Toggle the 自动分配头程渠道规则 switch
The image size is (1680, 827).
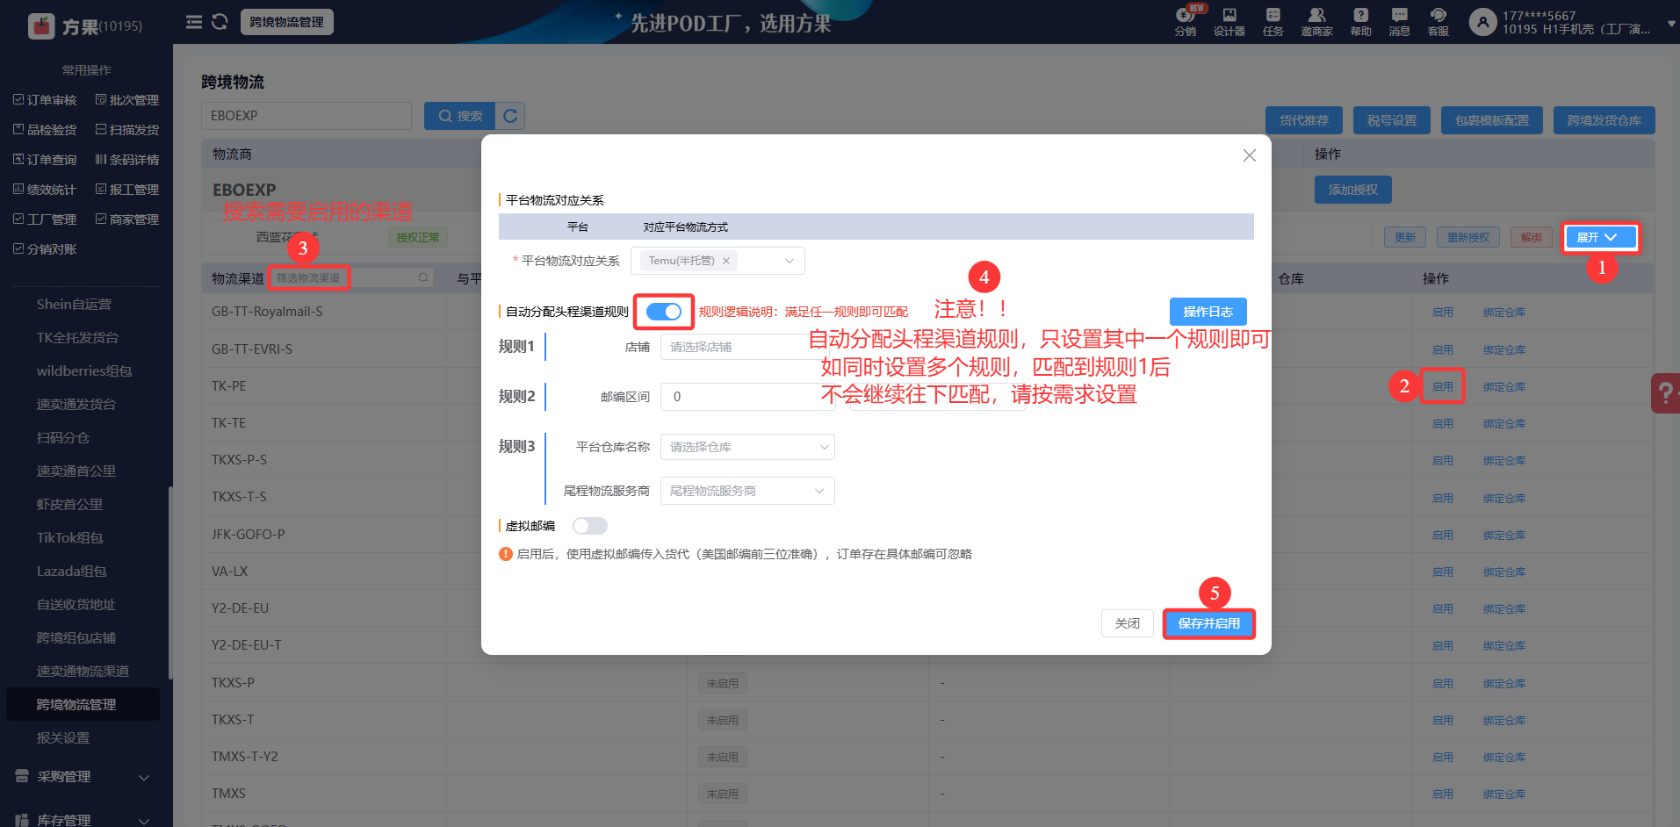point(664,312)
